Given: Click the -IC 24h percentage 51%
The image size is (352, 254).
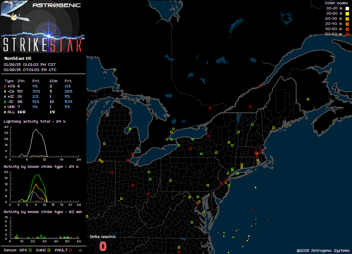Looking at the screenshot, I should point(36,102).
